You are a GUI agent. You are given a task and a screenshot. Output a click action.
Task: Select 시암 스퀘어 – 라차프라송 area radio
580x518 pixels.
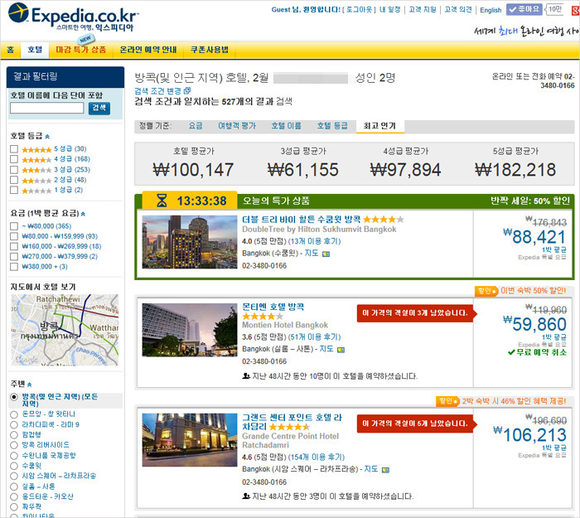click(x=14, y=477)
